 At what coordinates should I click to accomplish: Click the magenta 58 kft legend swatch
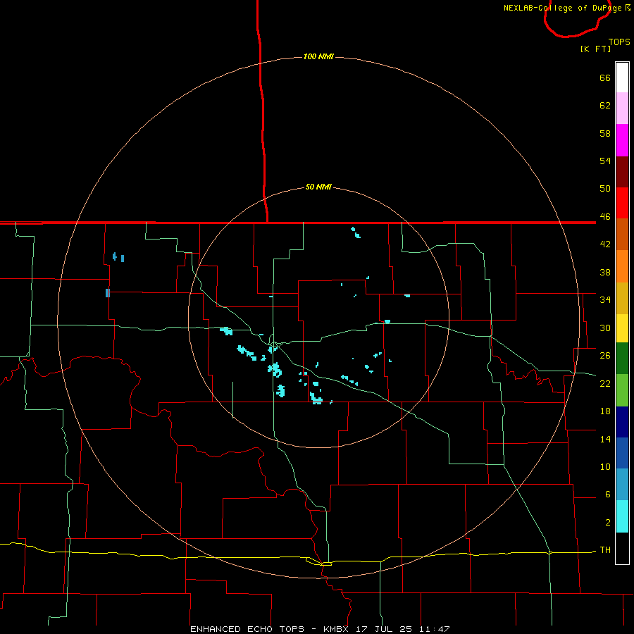pos(622,140)
